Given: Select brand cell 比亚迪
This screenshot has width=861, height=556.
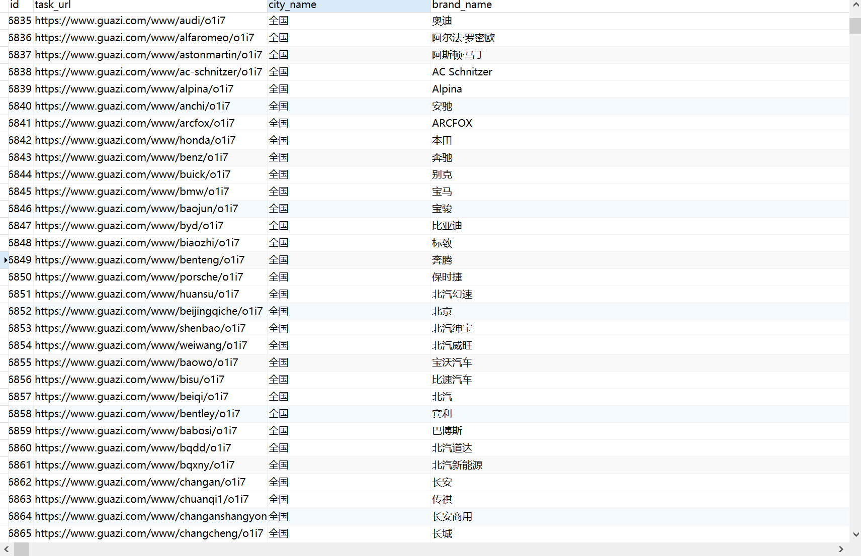Looking at the screenshot, I should (640, 226).
